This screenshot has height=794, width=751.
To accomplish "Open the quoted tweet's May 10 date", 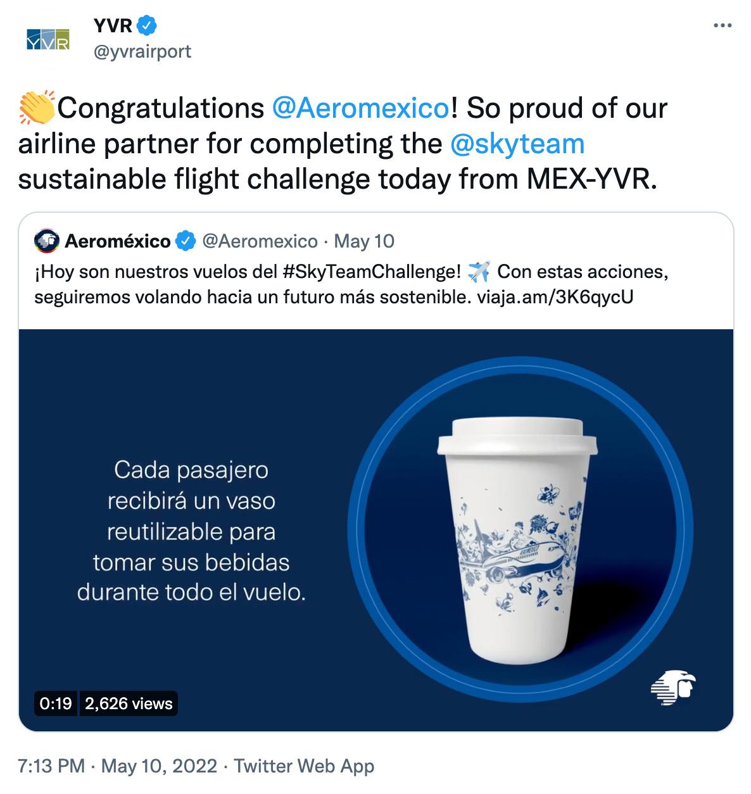I will tap(364, 241).
